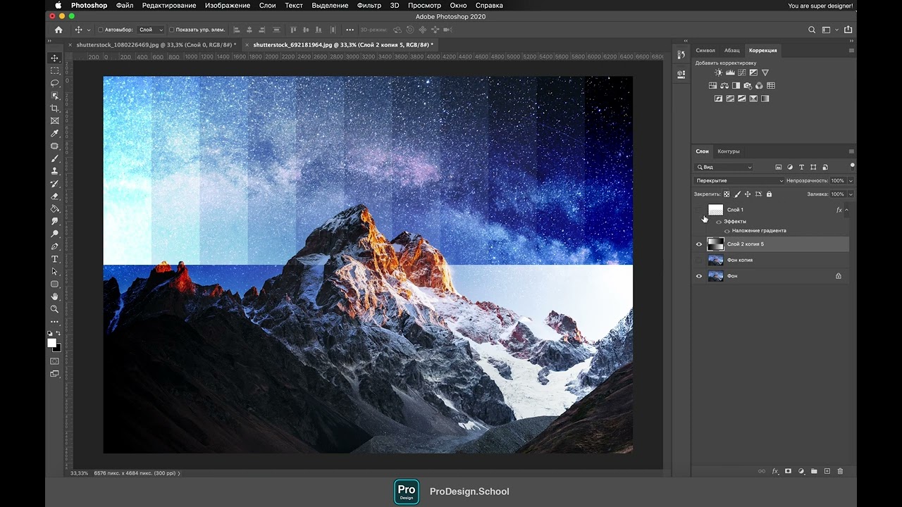Select the Zoom tool
This screenshot has width=902, height=507.
[55, 309]
